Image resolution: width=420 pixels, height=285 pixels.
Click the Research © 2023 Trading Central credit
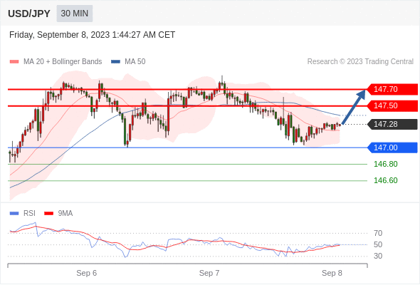click(360, 62)
